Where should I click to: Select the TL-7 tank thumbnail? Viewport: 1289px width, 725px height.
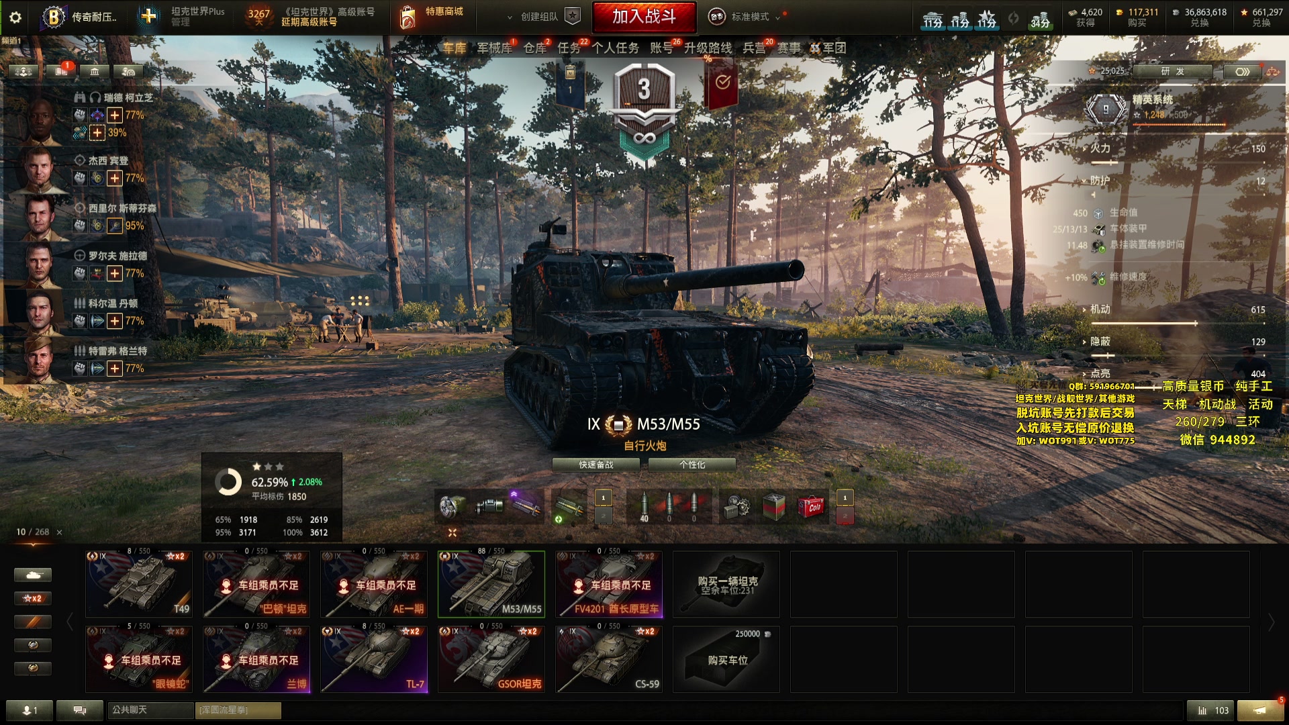pos(374,659)
